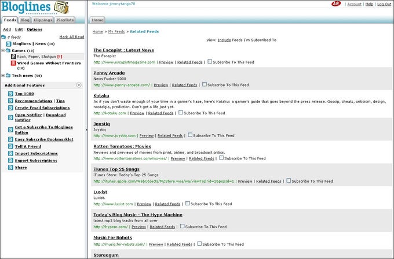Preview the Penny Arcade feed
The height and width of the screenshot is (259, 394).
tap(161, 85)
